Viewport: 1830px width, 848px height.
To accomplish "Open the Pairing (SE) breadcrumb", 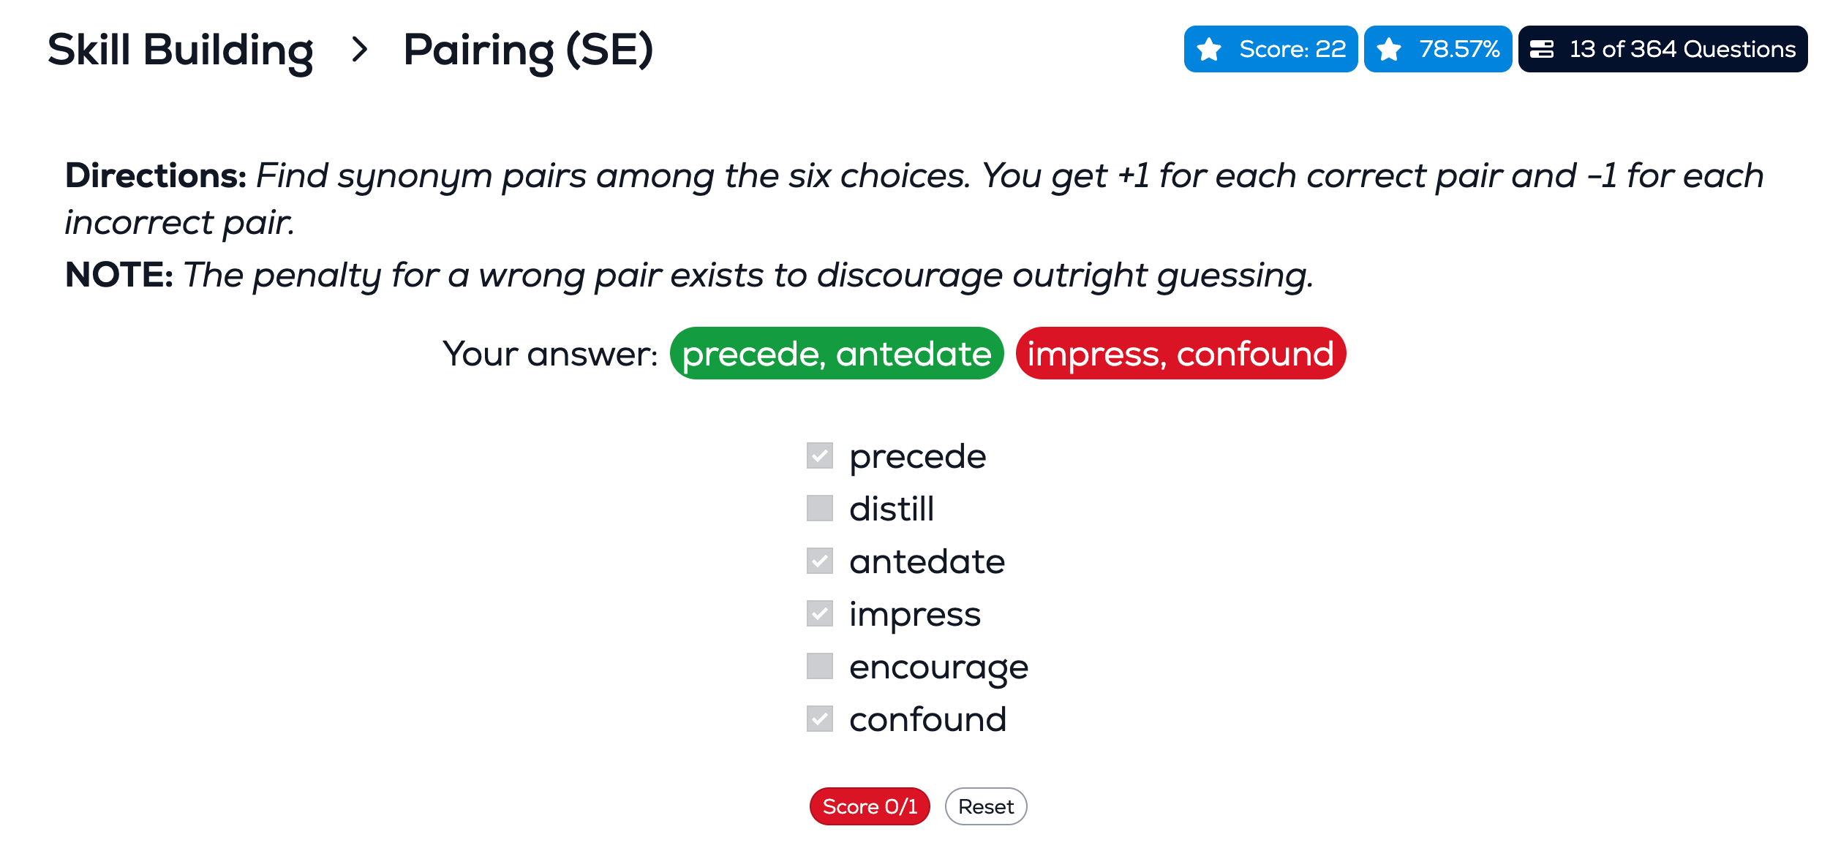I will pyautogui.click(x=528, y=50).
